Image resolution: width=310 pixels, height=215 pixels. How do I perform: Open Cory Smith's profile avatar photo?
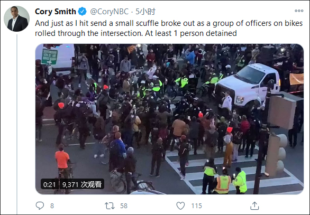pos(16,19)
